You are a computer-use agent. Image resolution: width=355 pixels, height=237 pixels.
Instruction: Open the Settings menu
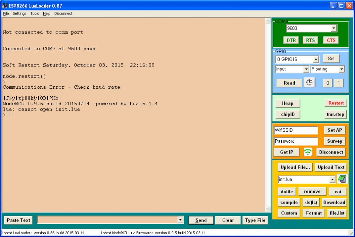pyautogui.click(x=19, y=14)
